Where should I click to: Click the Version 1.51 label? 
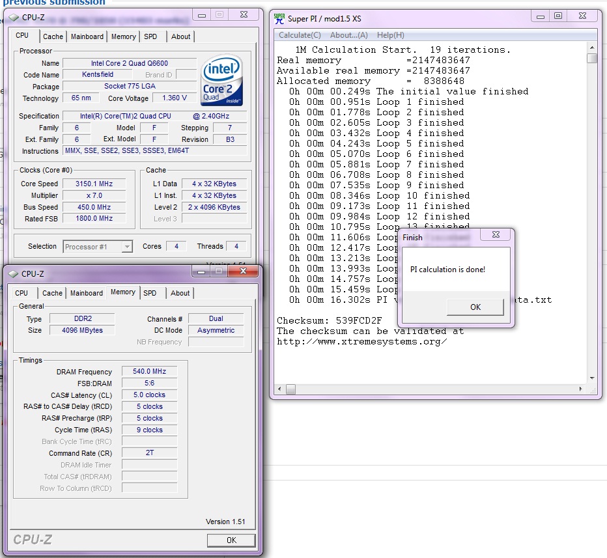coord(225,522)
